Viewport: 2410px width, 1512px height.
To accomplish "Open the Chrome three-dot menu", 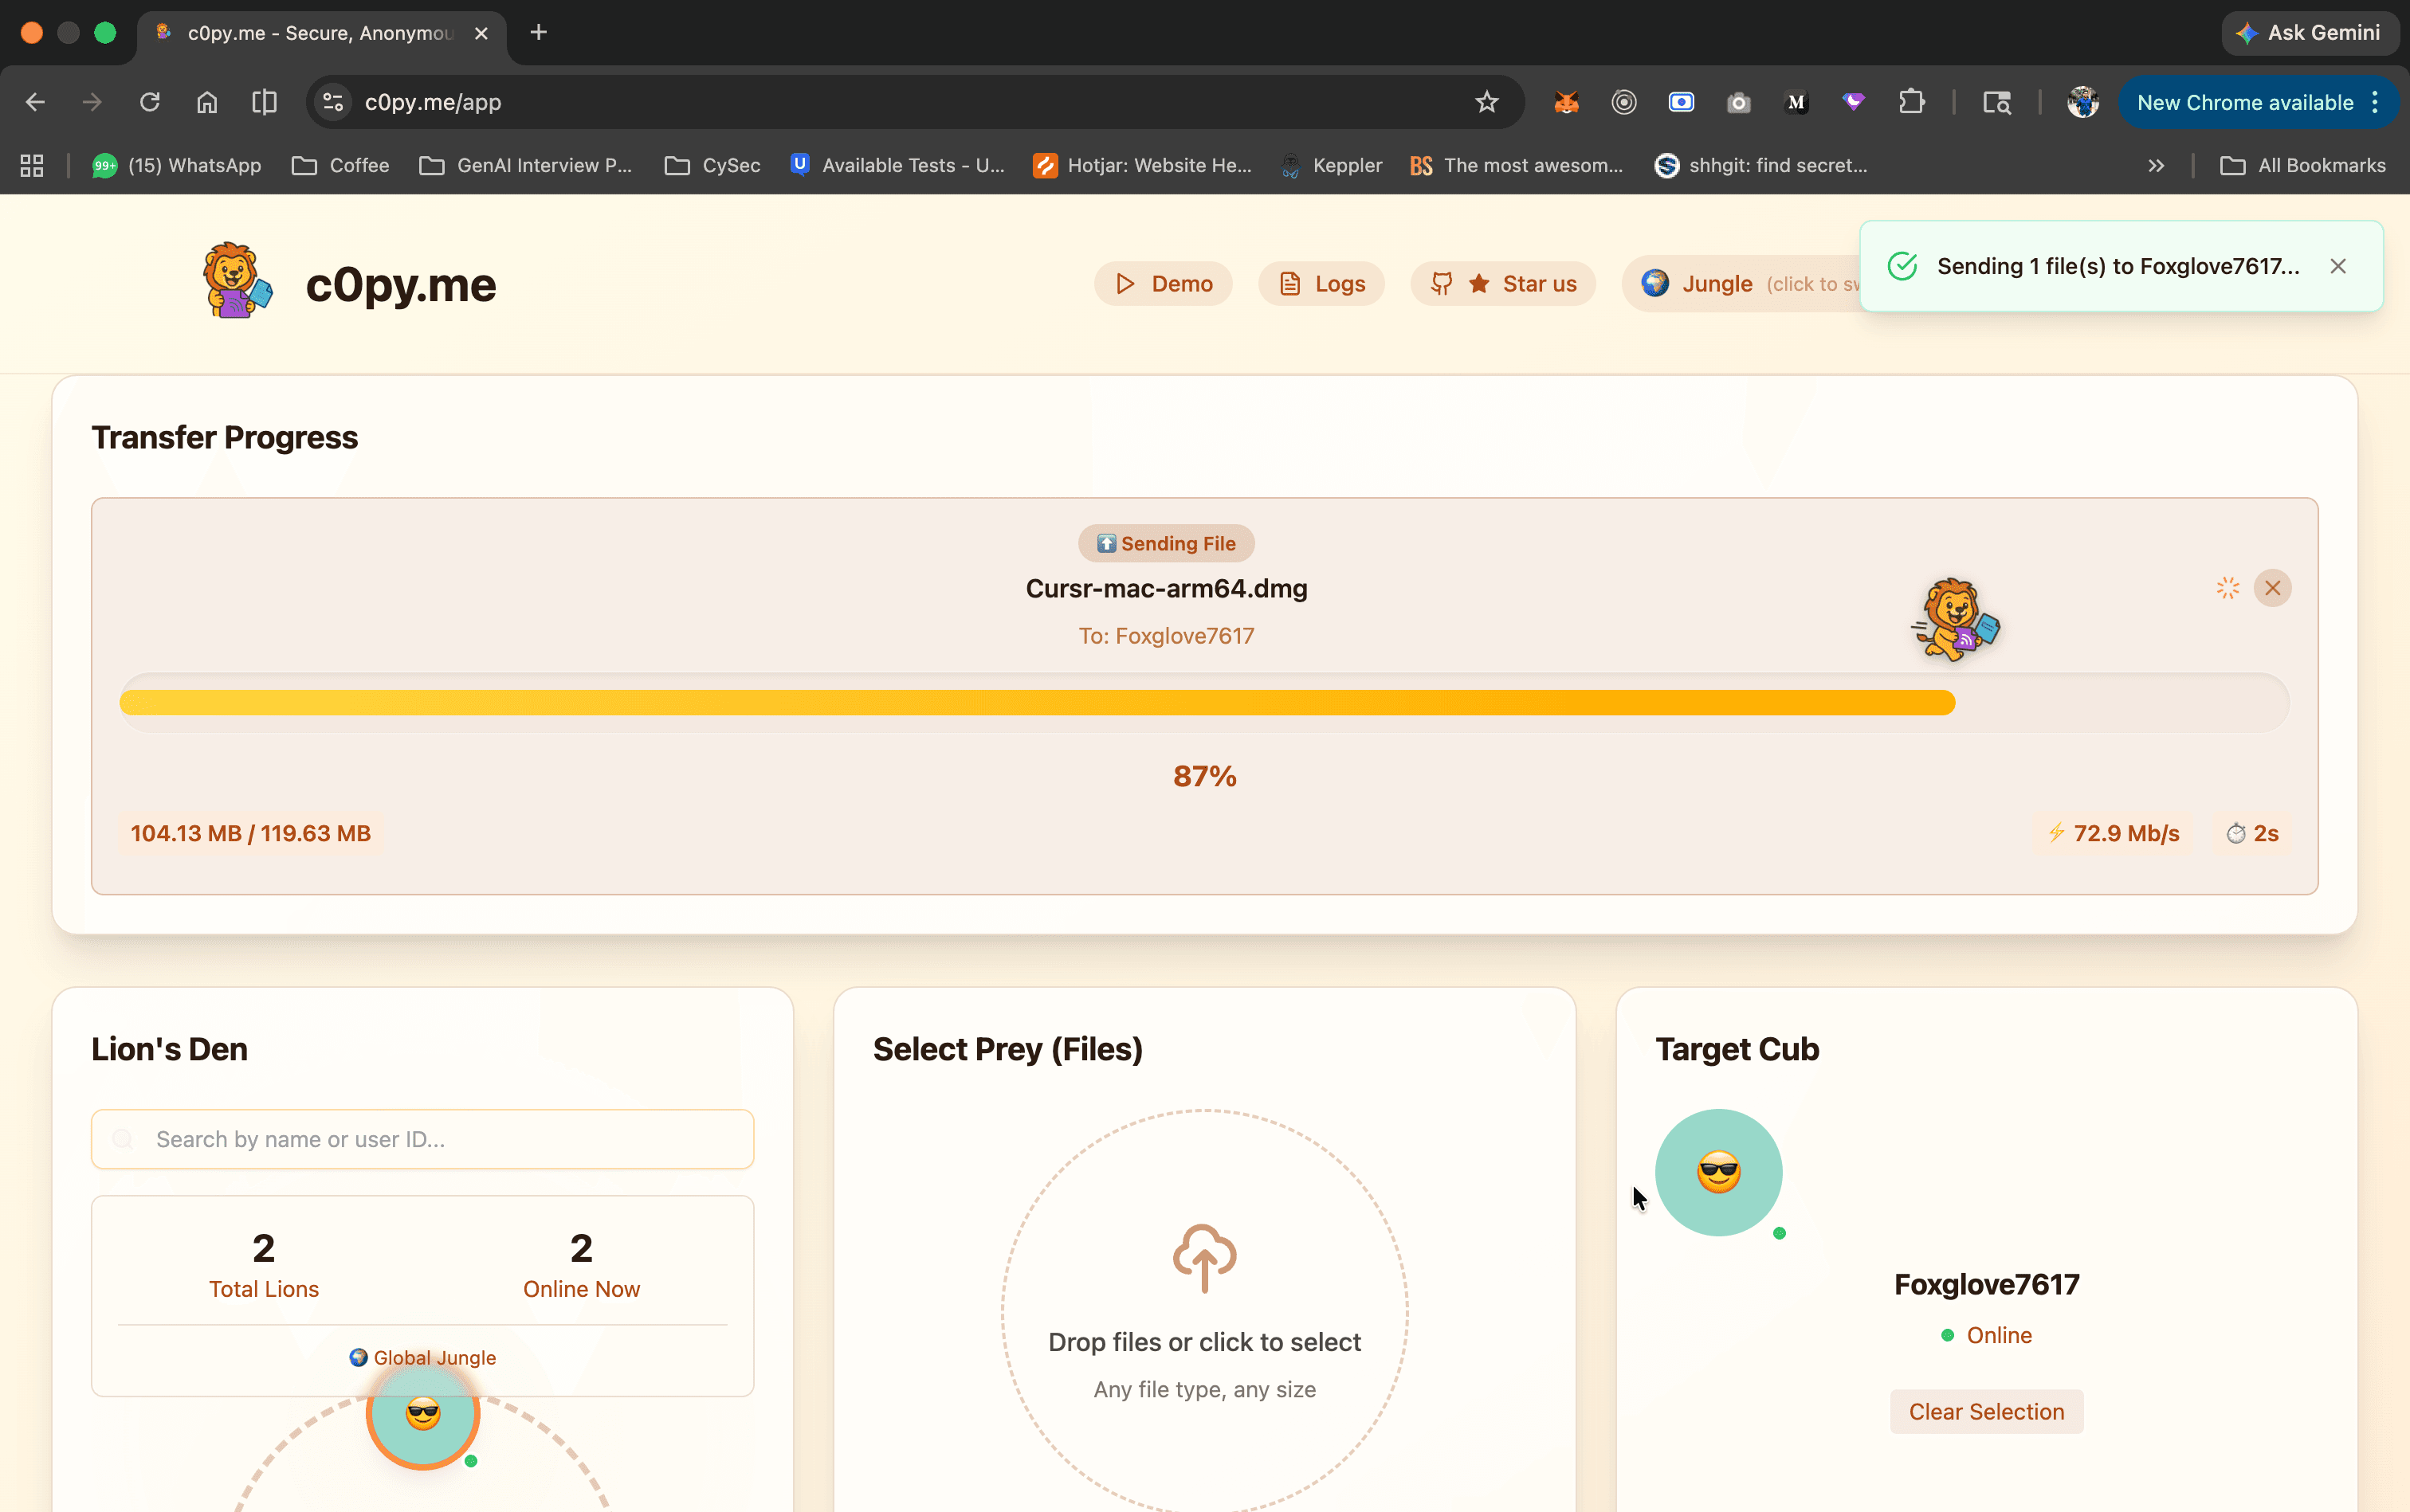I will (x=2375, y=102).
